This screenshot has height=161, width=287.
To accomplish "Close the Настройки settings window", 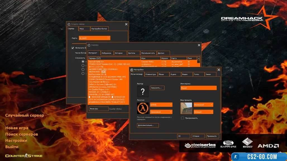I will 219,70.
